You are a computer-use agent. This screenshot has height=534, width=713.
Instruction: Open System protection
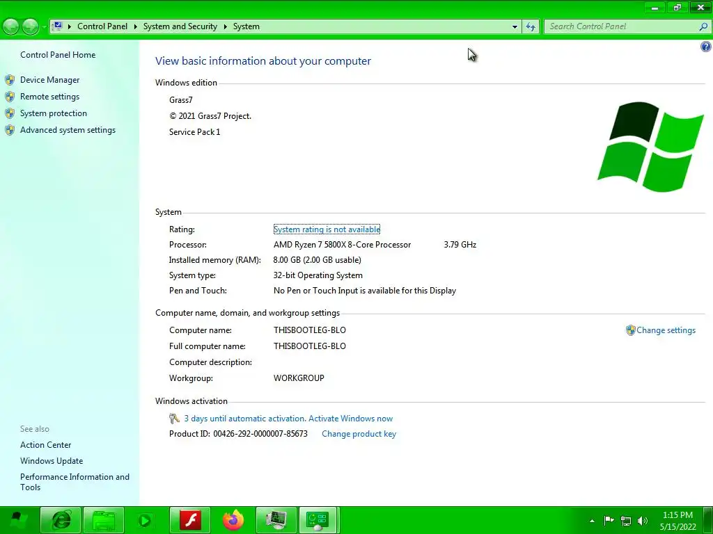coord(53,113)
